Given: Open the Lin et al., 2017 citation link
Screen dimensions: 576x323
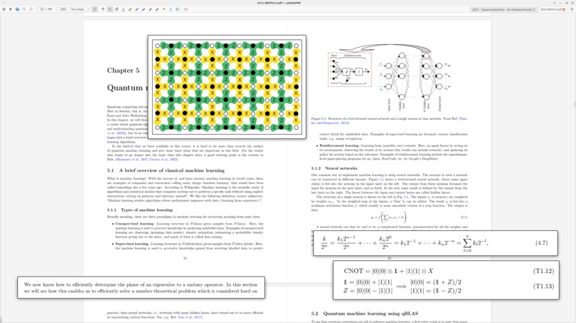Looking at the screenshot, I should [x=189, y=317].
